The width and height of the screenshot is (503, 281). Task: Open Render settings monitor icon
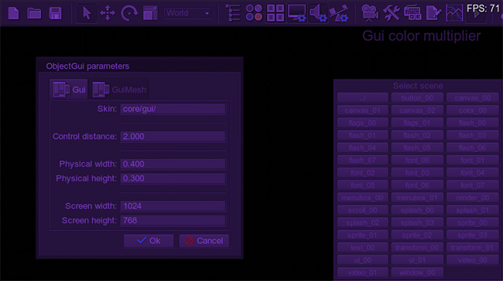[297, 13]
